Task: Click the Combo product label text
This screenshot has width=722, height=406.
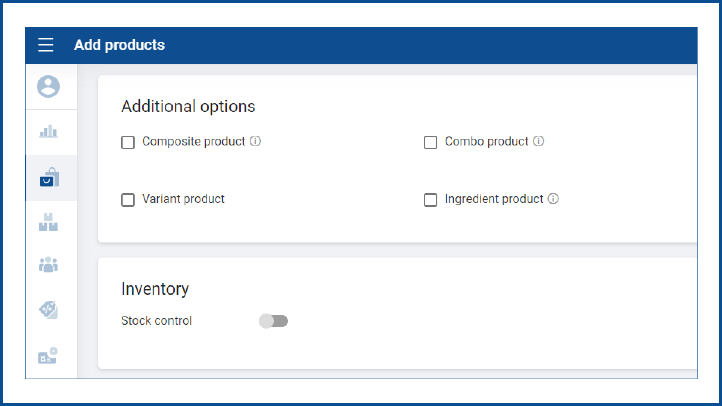Action: pyautogui.click(x=487, y=141)
